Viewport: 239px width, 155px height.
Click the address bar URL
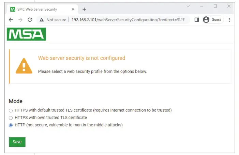pyautogui.click(x=128, y=20)
